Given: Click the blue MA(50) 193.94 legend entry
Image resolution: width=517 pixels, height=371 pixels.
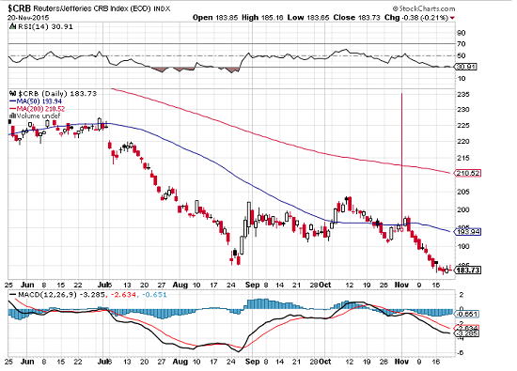Looking at the screenshot, I should coord(36,101).
